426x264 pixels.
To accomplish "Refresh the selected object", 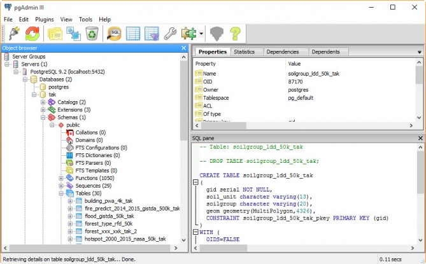I will [32, 34].
